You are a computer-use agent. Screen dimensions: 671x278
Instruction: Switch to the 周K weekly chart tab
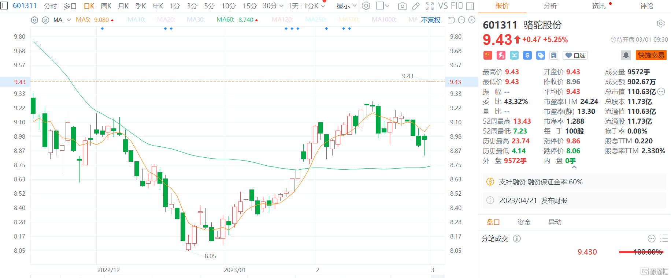coord(106,6)
